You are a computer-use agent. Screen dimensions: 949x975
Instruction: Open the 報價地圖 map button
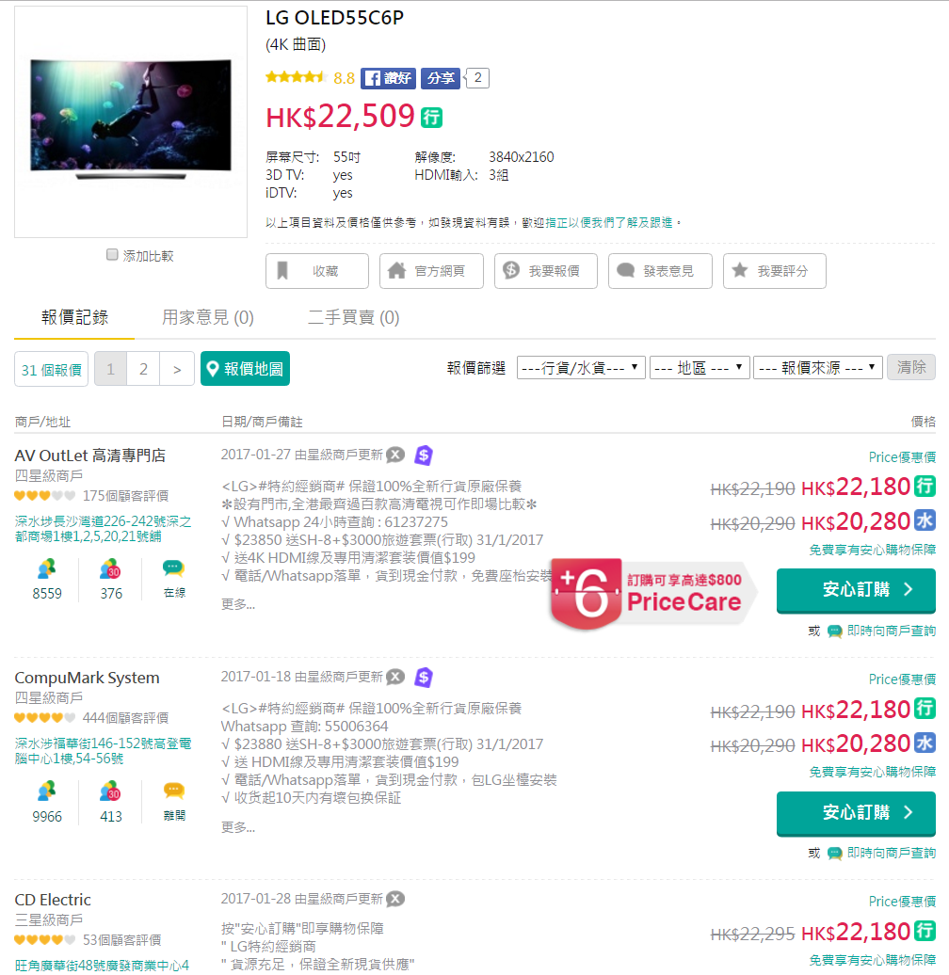(245, 369)
